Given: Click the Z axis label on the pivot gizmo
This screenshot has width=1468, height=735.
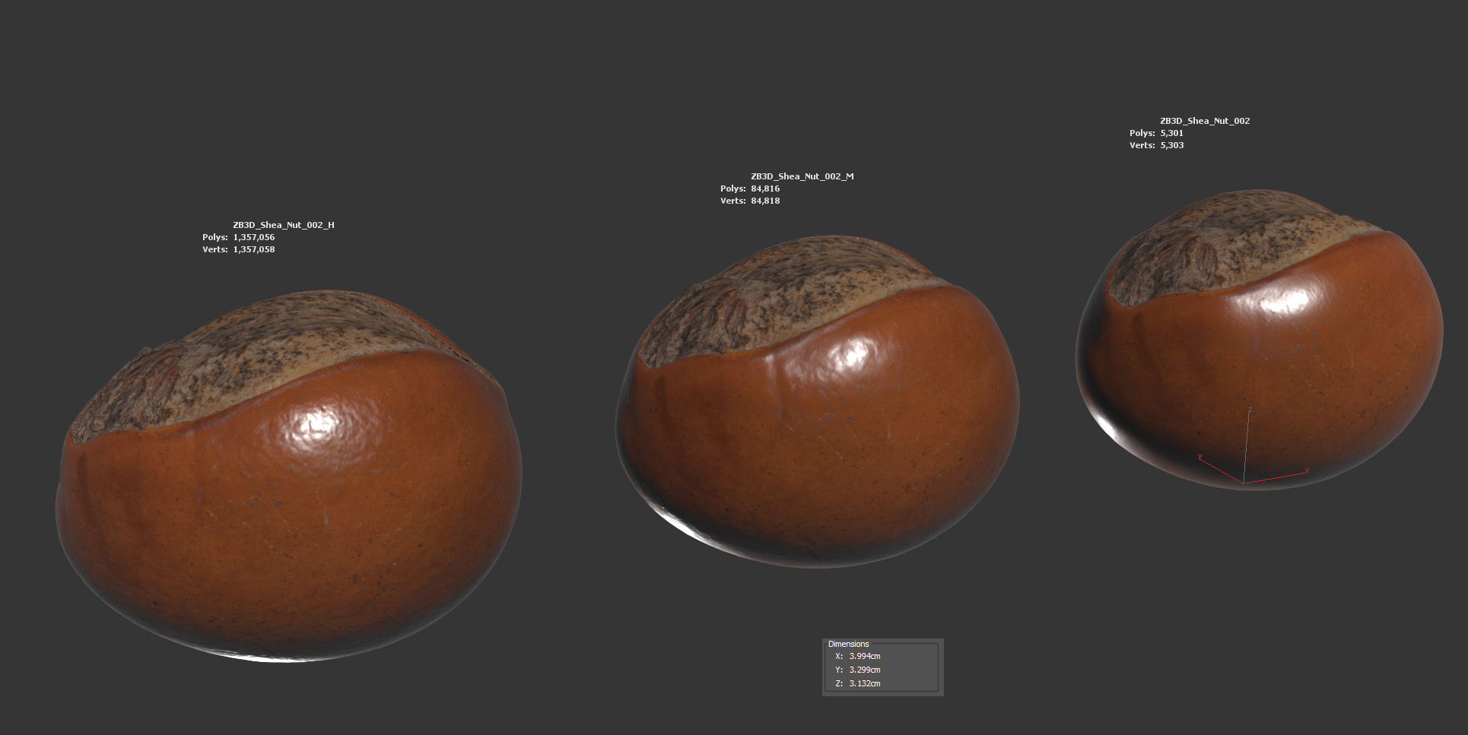Looking at the screenshot, I should pos(1250,410).
